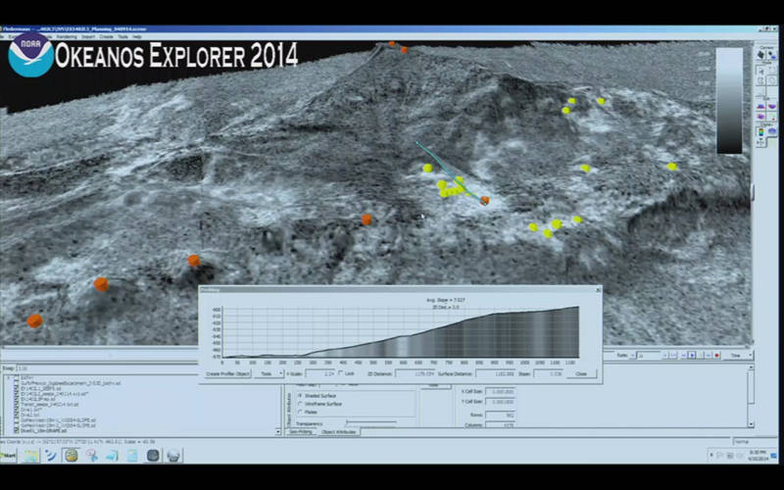Choose second Style inverted surface icon
The width and height of the screenshot is (784, 490).
pos(772,107)
